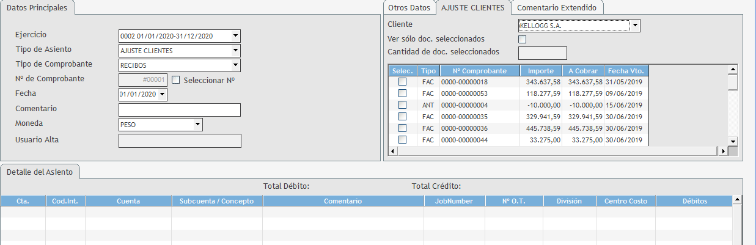Click in the Comentario text field
The image size is (756, 245).
click(180, 110)
